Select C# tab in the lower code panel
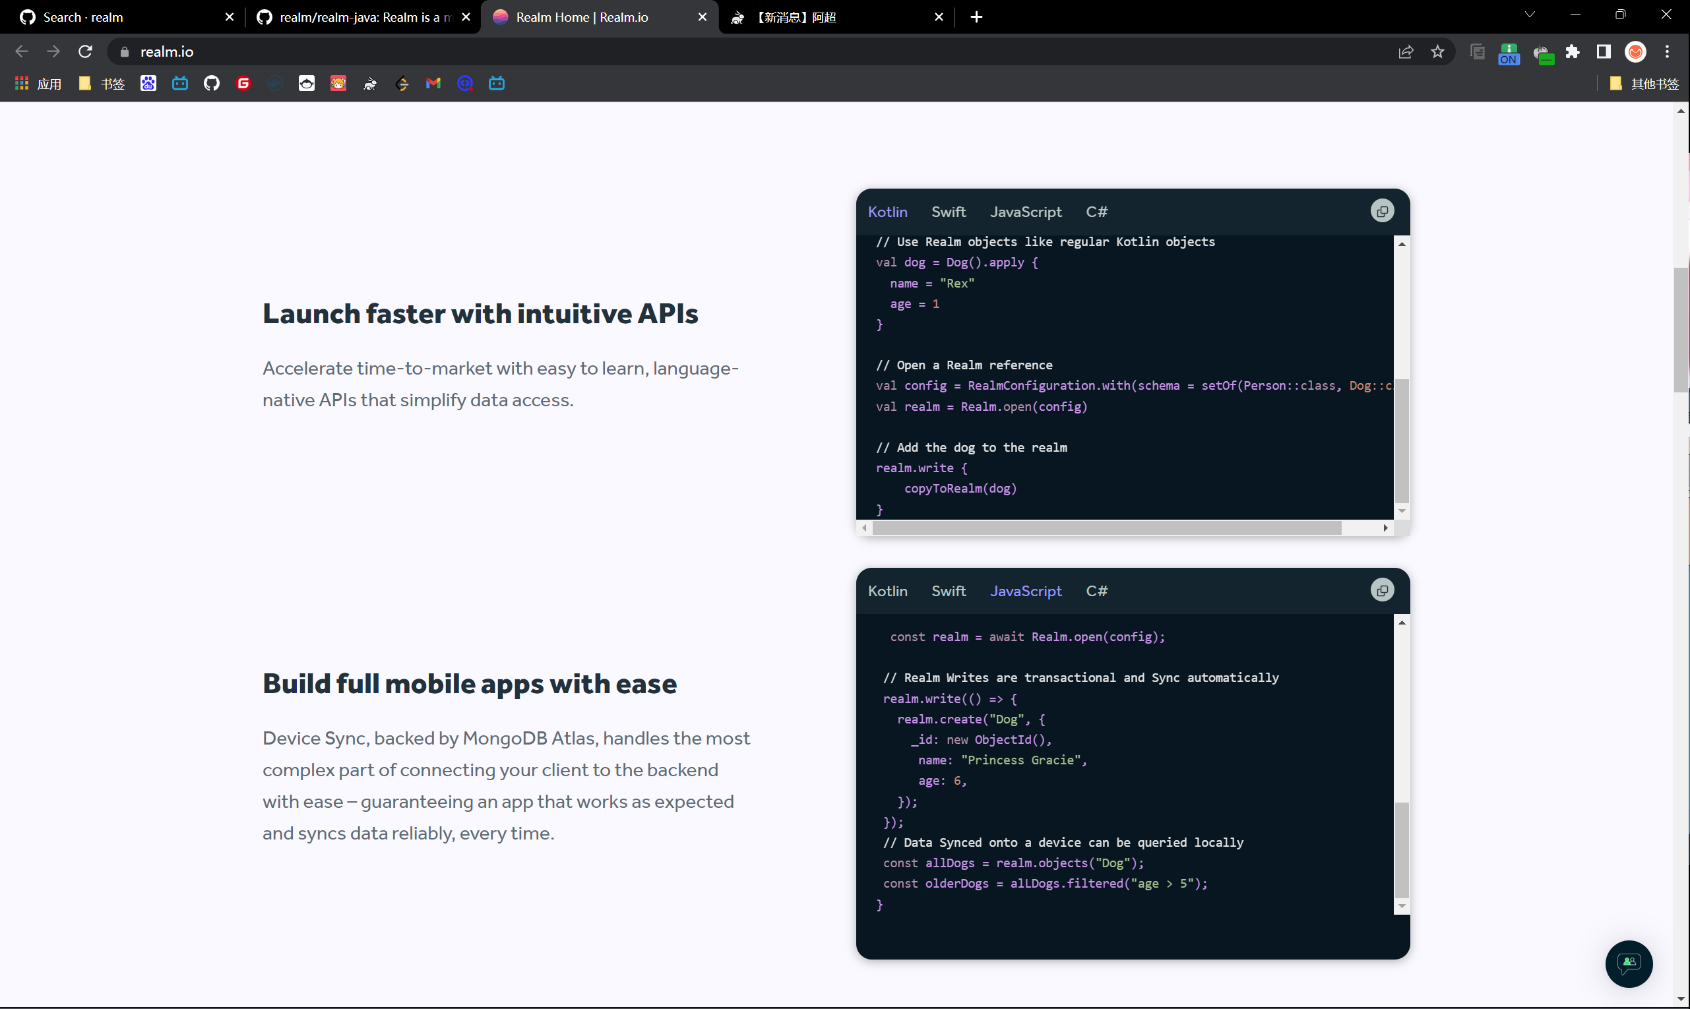This screenshot has height=1009, width=1690. click(1096, 591)
